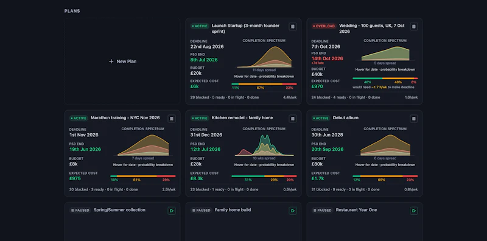
Task: Click the 12th Jul 2026 P50 end date
Action: 206,149
